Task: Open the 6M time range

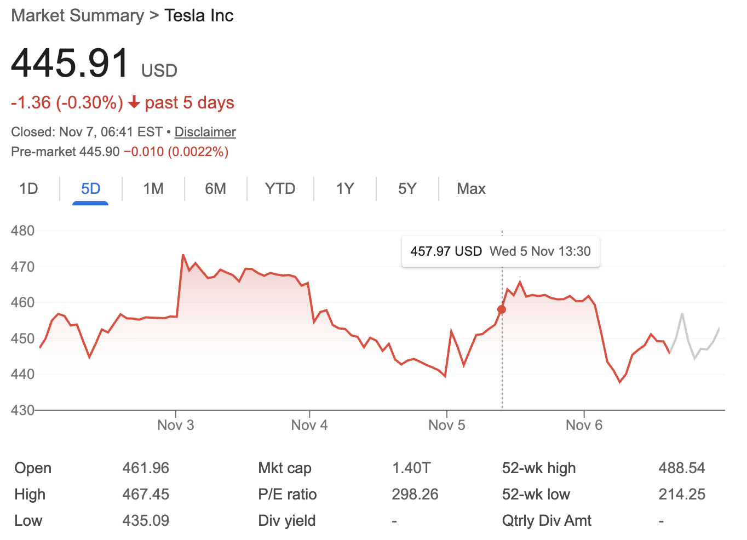Action: 216,188
